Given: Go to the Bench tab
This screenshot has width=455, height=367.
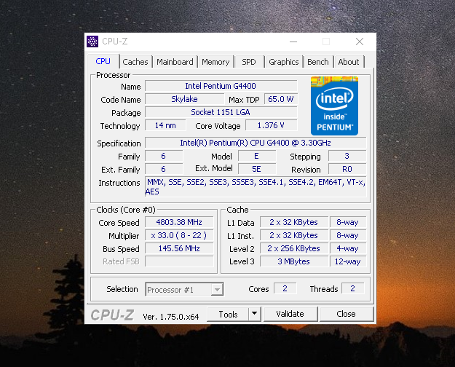Looking at the screenshot, I should [318, 62].
